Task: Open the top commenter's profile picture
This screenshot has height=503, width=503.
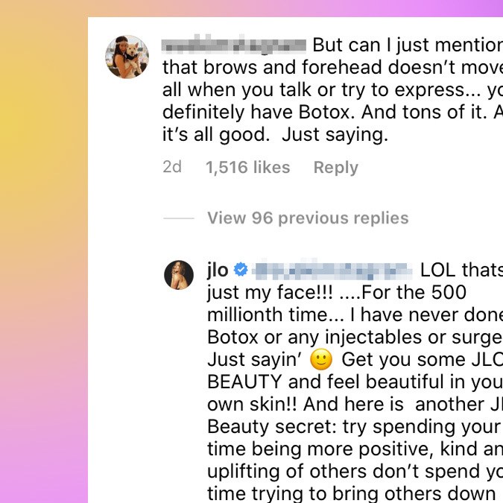Action: tap(127, 57)
